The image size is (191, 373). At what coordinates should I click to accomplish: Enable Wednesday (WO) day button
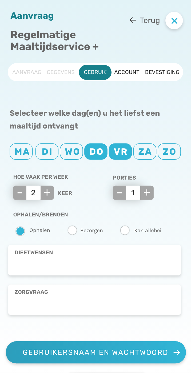(71, 151)
